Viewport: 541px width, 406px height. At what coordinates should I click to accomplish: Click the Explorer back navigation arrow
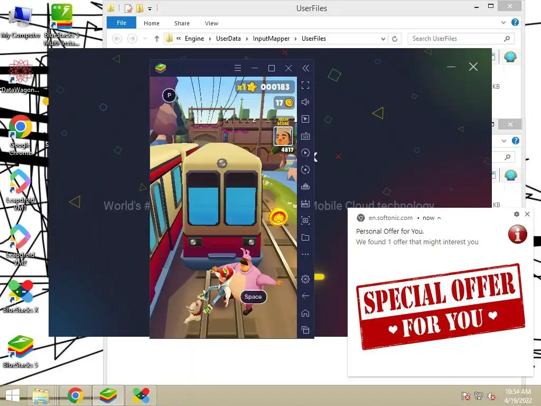[117, 39]
